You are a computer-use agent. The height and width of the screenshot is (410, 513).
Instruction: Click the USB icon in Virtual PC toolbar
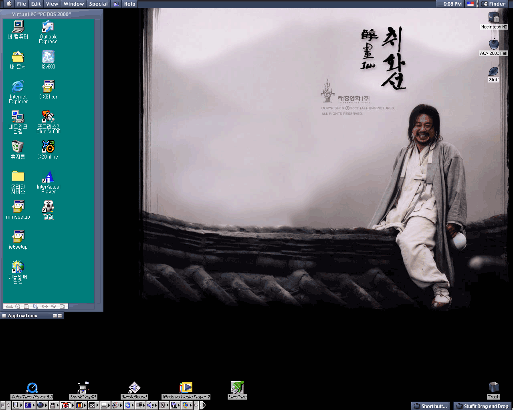53,306
